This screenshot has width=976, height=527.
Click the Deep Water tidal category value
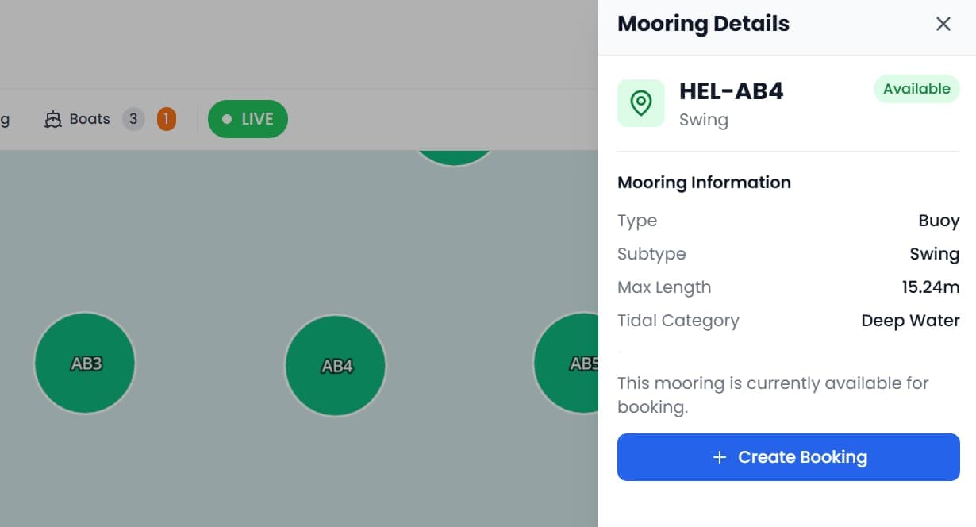pyautogui.click(x=910, y=321)
